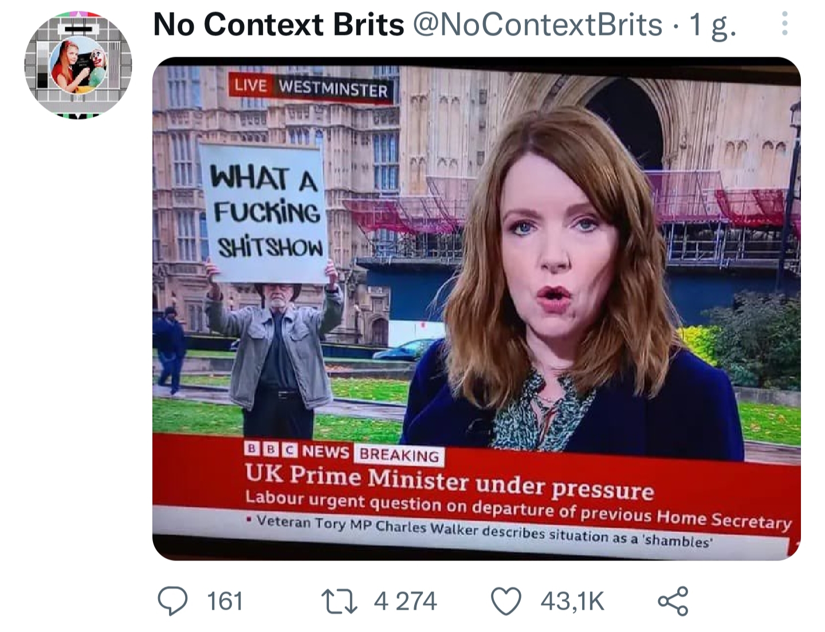
Task: Open the BBC News image in the tweet
Action: 477,309
